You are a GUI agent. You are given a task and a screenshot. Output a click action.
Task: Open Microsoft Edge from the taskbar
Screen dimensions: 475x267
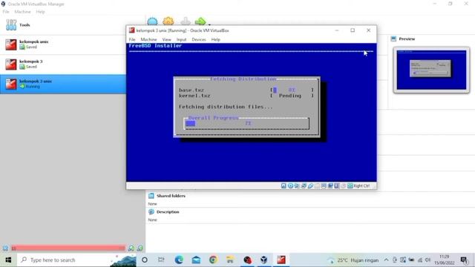click(179, 260)
